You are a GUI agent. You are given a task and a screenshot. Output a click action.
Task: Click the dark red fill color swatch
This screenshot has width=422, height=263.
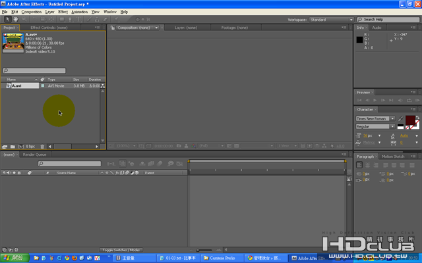coord(410,120)
